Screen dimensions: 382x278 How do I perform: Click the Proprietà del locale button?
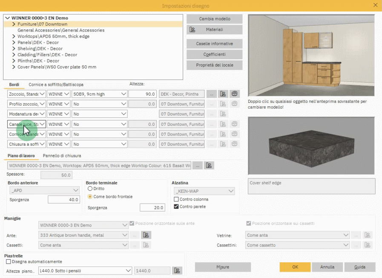[214, 65]
